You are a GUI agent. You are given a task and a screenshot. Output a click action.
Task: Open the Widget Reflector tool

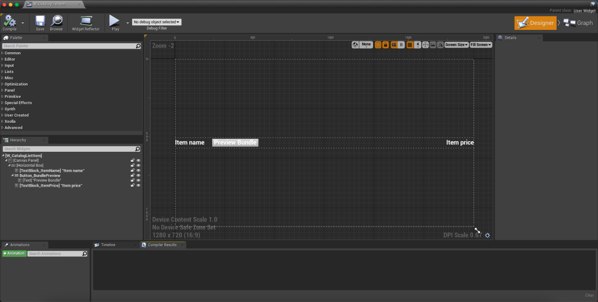(86, 21)
